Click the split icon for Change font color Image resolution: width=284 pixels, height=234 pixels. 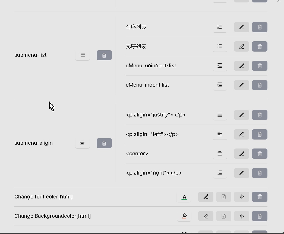point(241,197)
